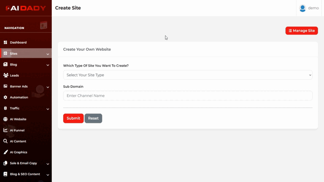Open Sale & Email Copy menu item
Image resolution: width=324 pixels, height=182 pixels.
pyautogui.click(x=23, y=163)
